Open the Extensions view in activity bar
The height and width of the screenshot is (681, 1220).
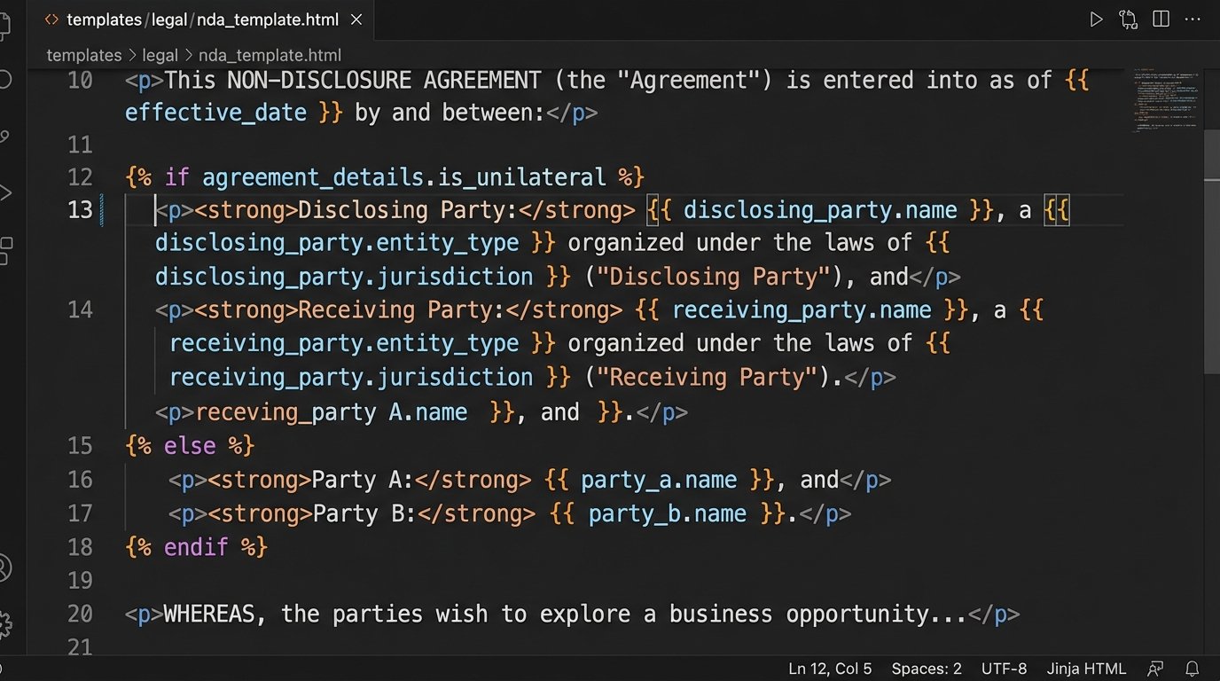click(4, 251)
